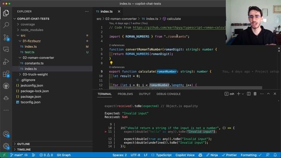The image size is (281, 158).
Task: Click the main branch indicator
Action: tap(16, 155)
